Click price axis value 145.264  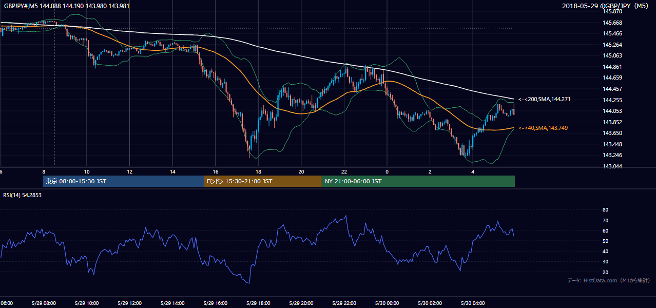tap(612, 45)
